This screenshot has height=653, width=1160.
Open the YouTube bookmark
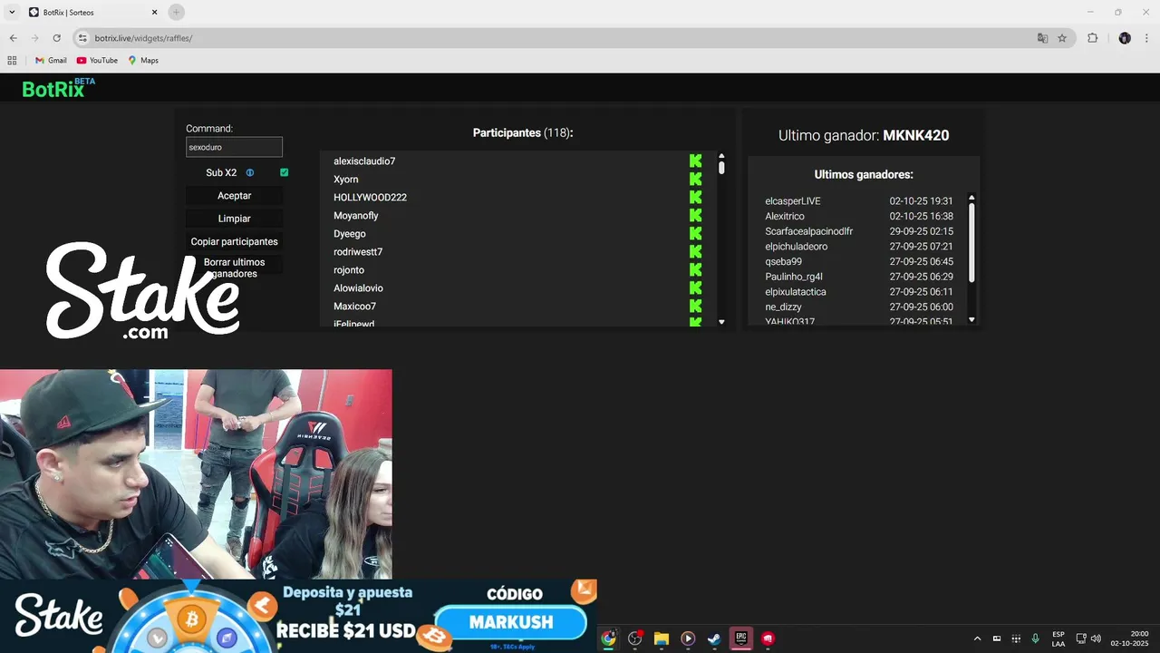pyautogui.click(x=97, y=61)
